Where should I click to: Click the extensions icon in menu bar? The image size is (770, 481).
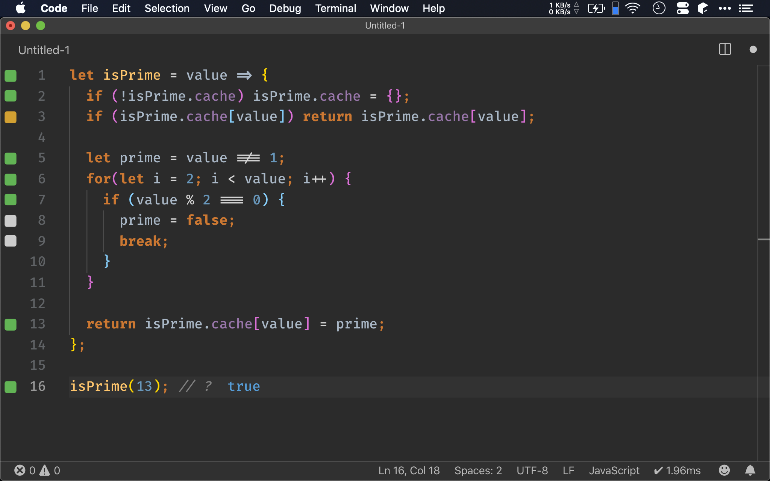703,8
